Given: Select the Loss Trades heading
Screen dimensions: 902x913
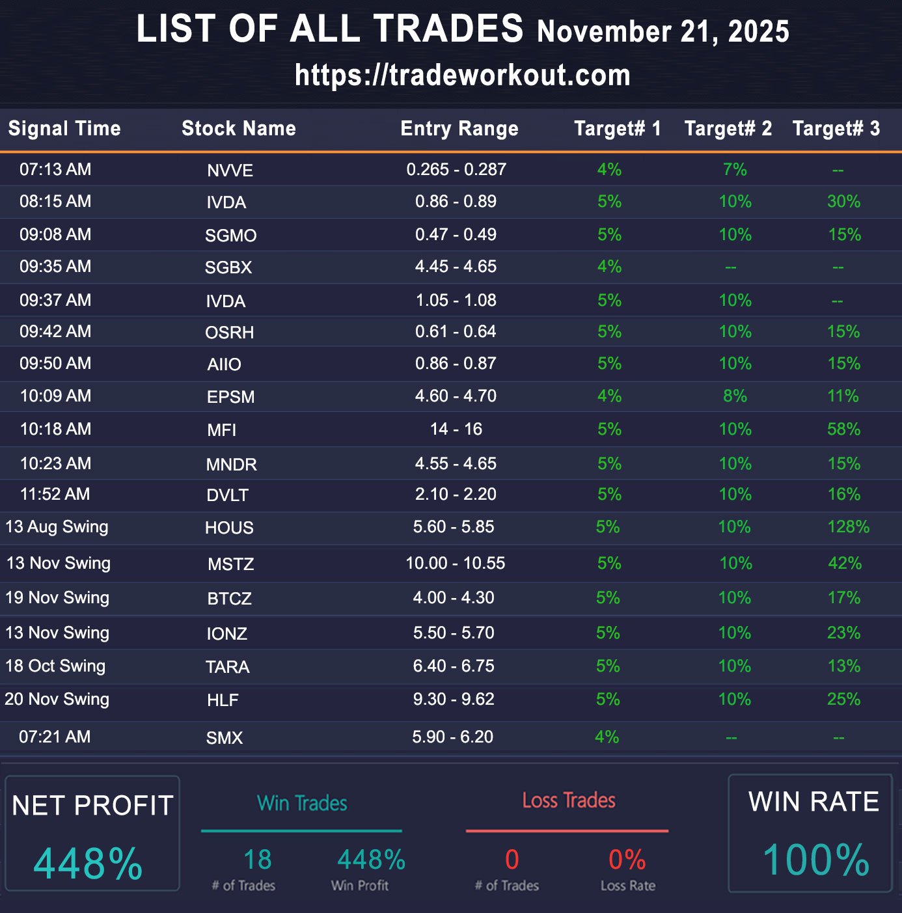Looking at the screenshot, I should tap(569, 800).
